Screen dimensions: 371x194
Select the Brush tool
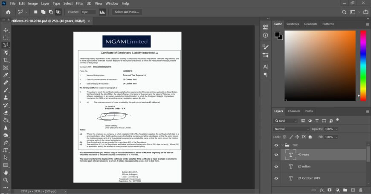pos(6,90)
